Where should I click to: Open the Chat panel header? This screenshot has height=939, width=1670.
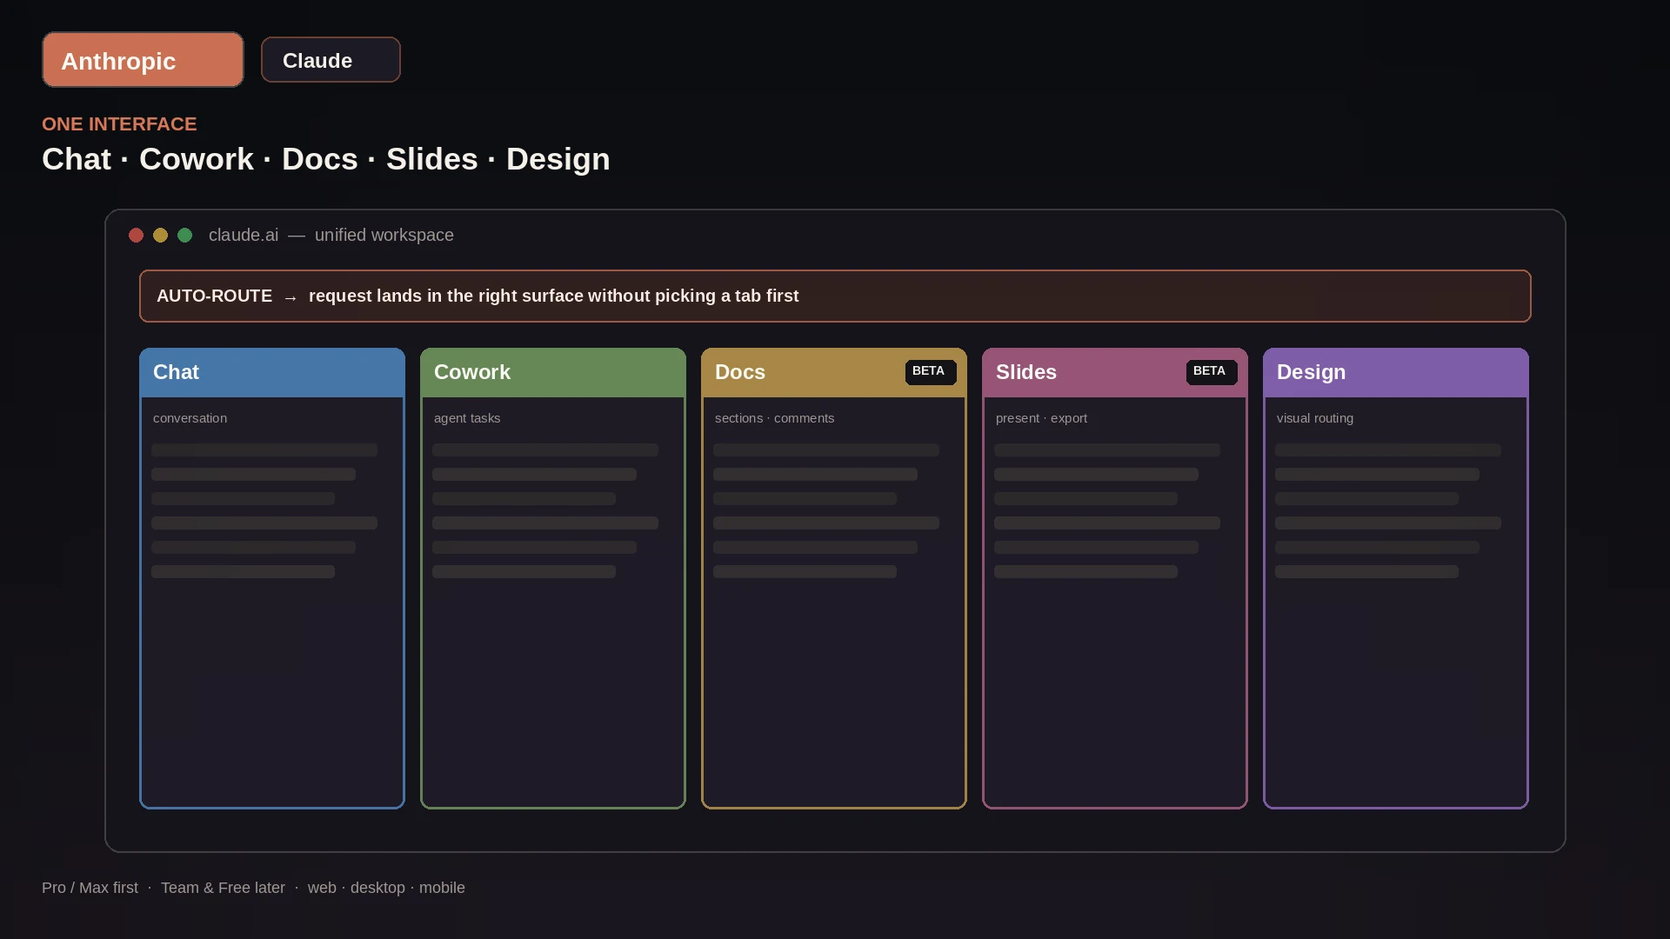coord(272,373)
